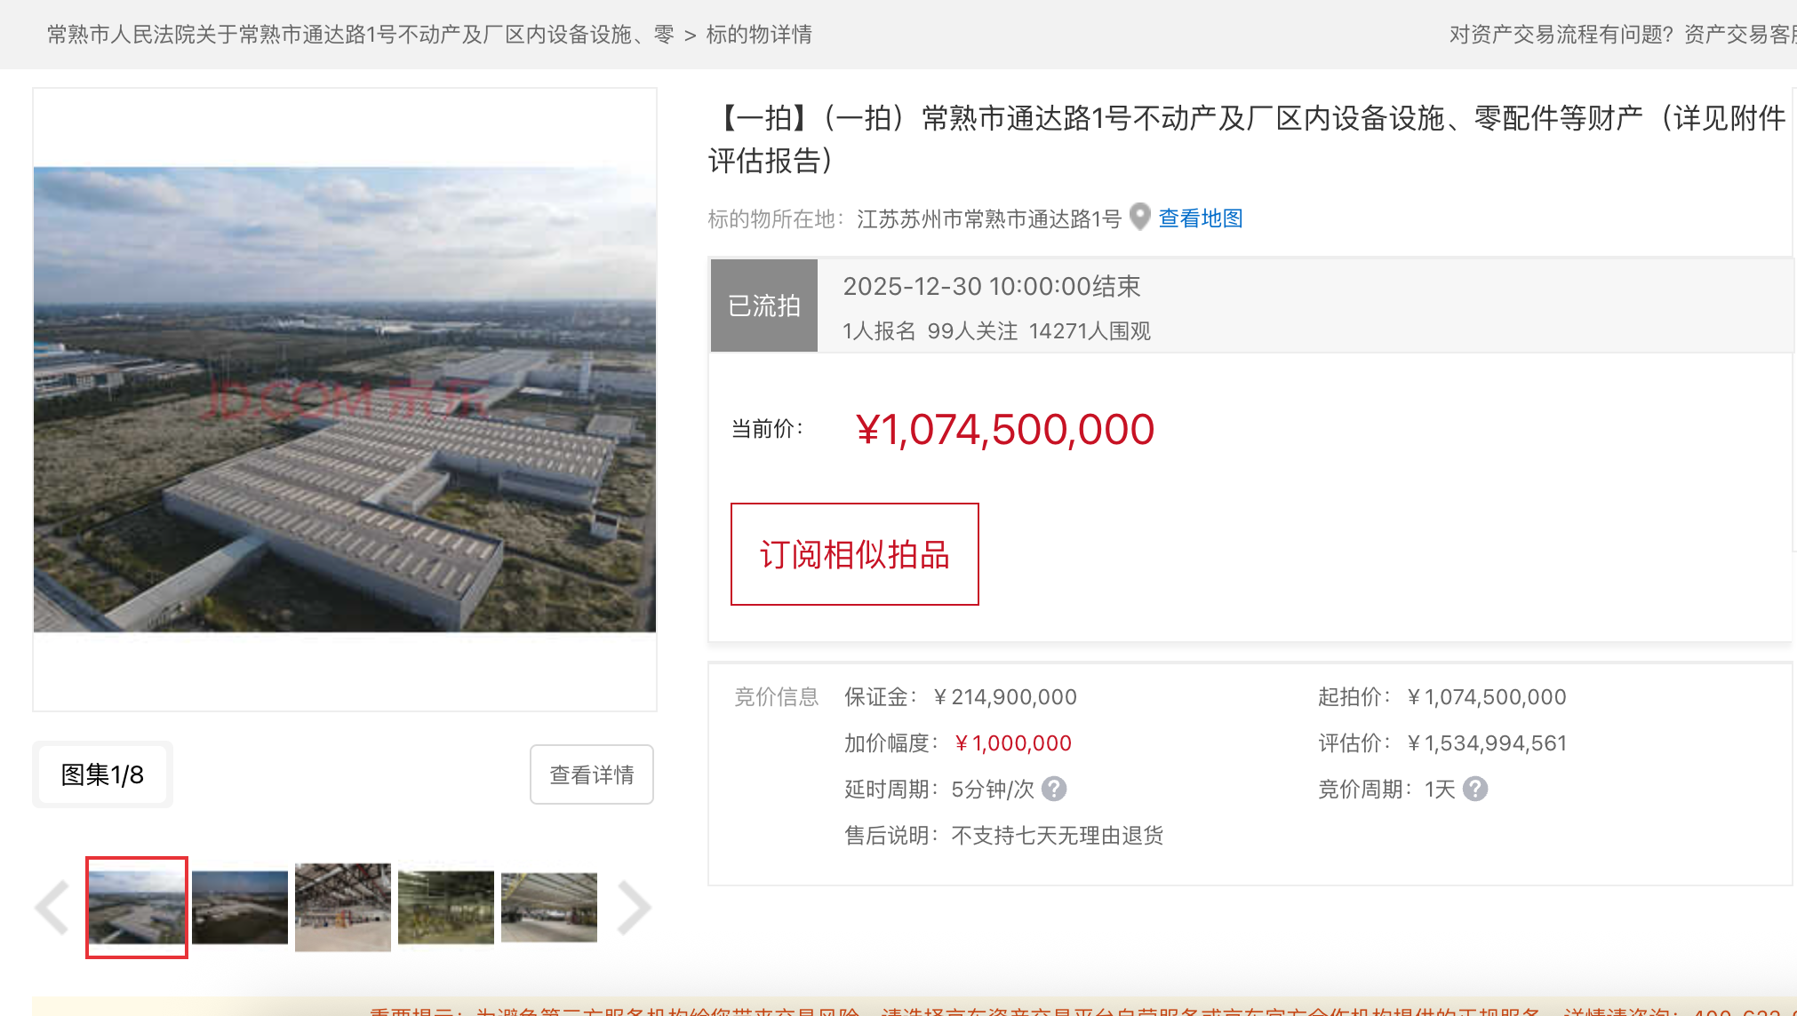Screen dimensions: 1797x1016
Task: Click the main aerial factory photo
Action: click(345, 400)
